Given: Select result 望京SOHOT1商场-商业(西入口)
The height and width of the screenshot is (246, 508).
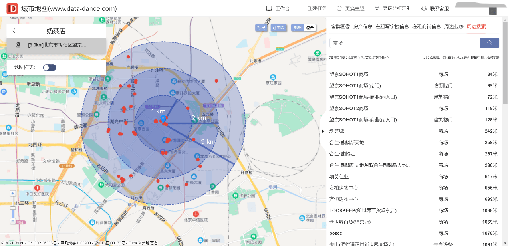Looking at the screenshot, I should (413, 97).
